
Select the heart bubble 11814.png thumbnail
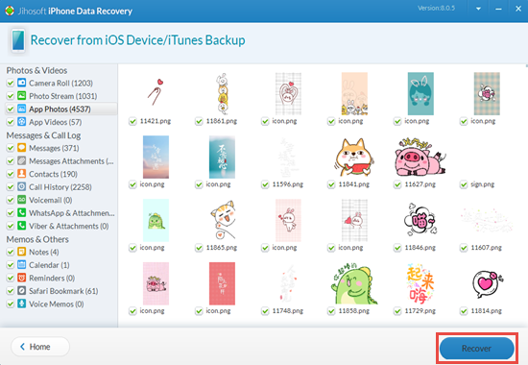[x=488, y=283]
